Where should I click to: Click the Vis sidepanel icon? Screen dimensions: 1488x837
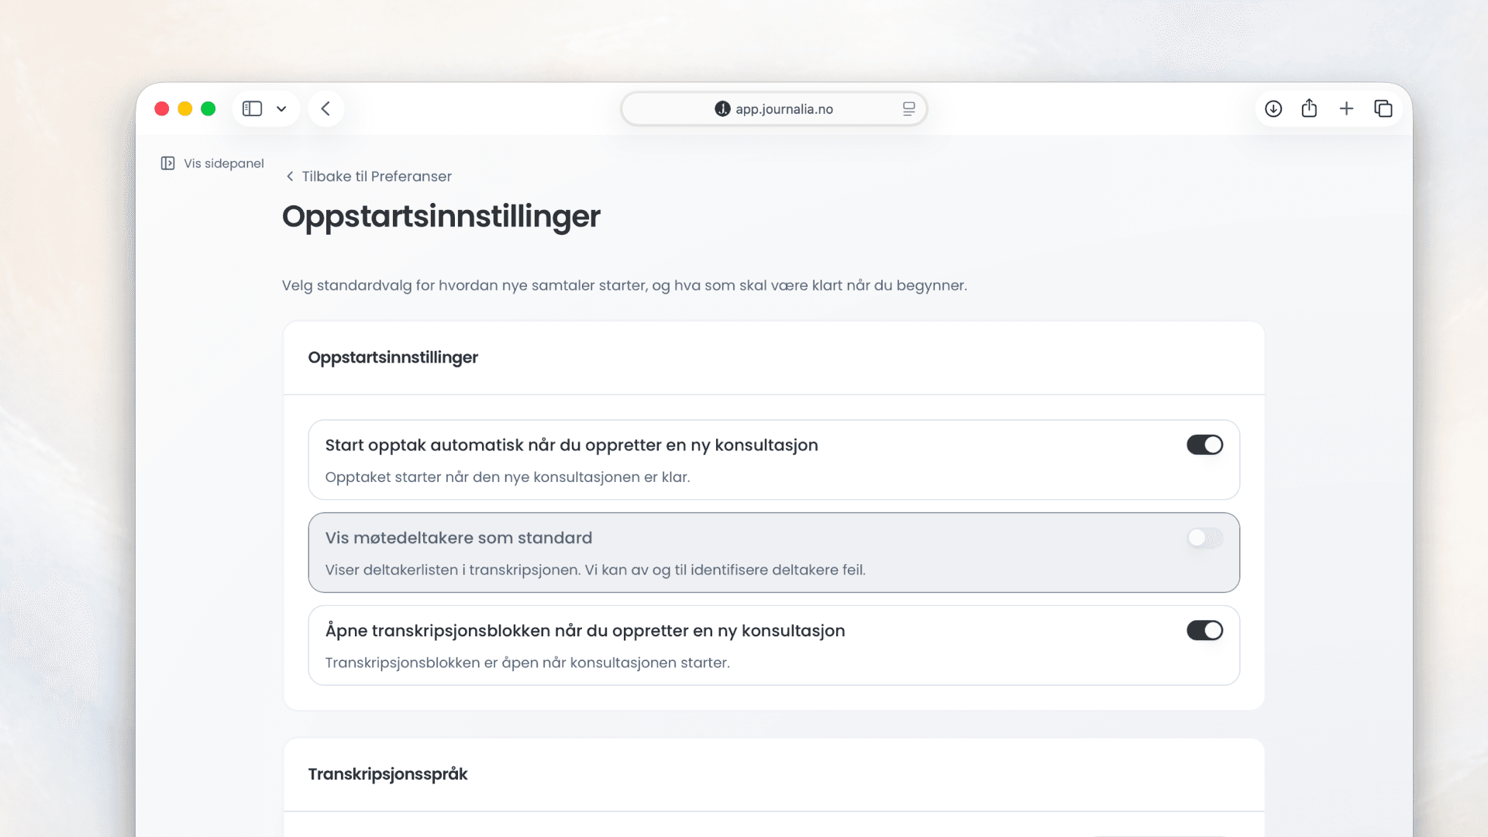click(x=167, y=164)
